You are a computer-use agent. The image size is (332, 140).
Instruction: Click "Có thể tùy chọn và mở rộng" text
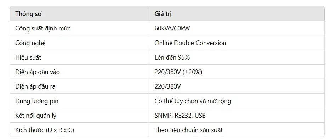(x=193, y=101)
